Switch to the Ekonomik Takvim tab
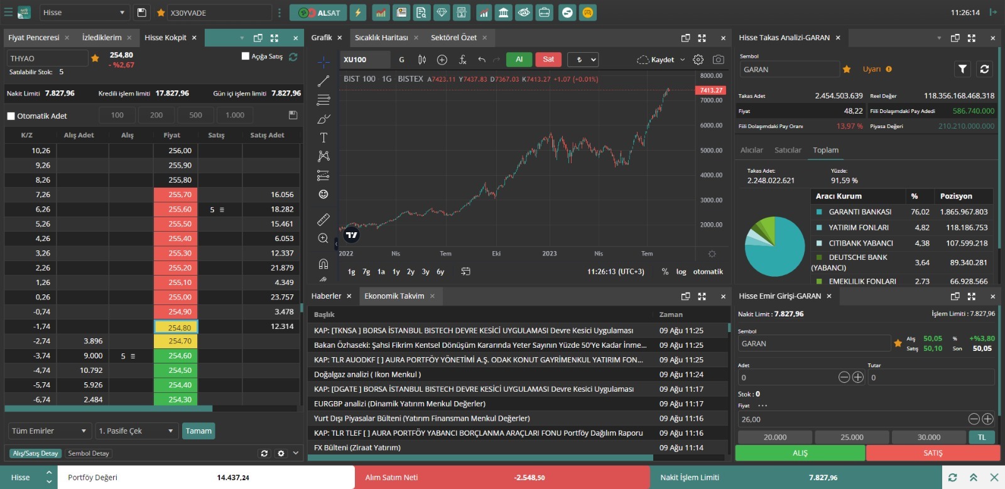Image resolution: width=1005 pixels, height=489 pixels. pos(394,296)
